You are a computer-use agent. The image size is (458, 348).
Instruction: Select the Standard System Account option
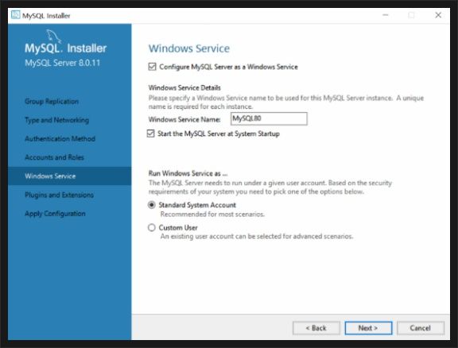click(x=152, y=205)
